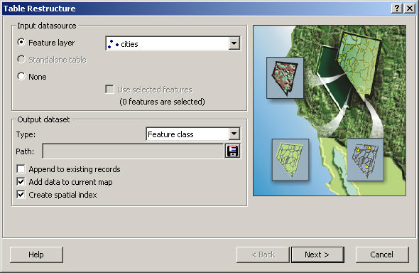Close the Table Restructure dialog
The image size is (419, 273).
point(410,9)
